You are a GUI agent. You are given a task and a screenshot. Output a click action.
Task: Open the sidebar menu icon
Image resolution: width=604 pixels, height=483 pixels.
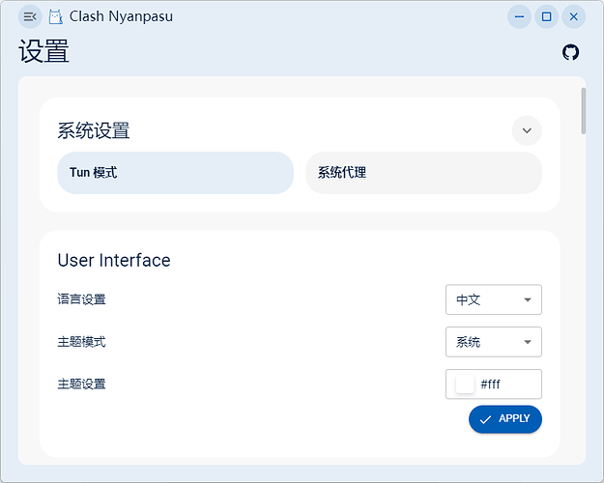(x=30, y=17)
